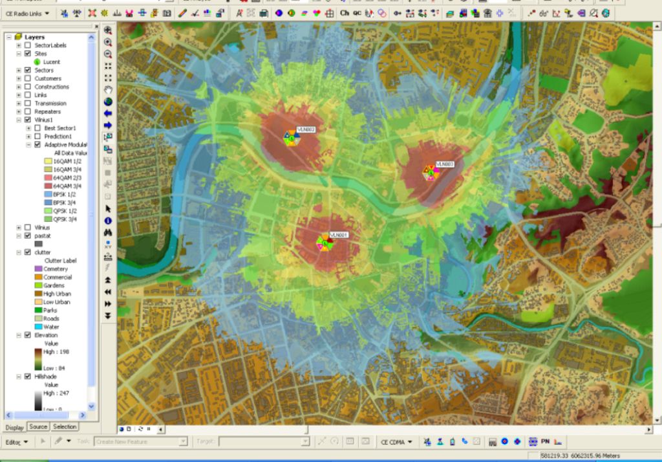
Task: Enable the Customers layer checkbox
Action: [27, 79]
